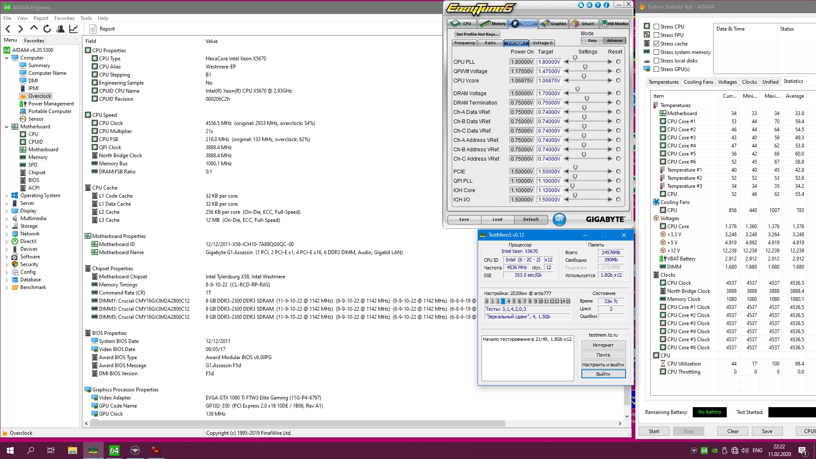Switch to the Cooling Fans tab
The image size is (816, 459).
698,82
